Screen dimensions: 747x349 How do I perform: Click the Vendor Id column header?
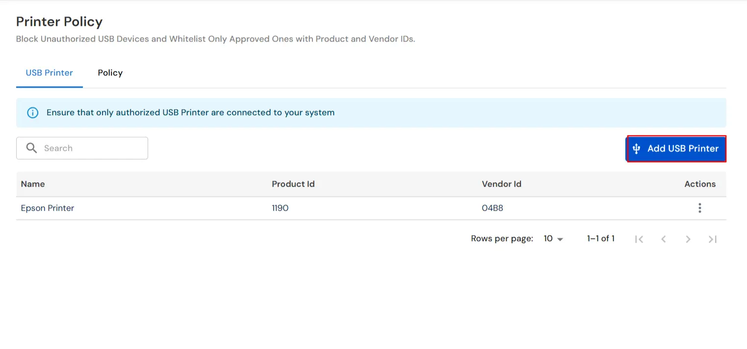click(x=501, y=184)
